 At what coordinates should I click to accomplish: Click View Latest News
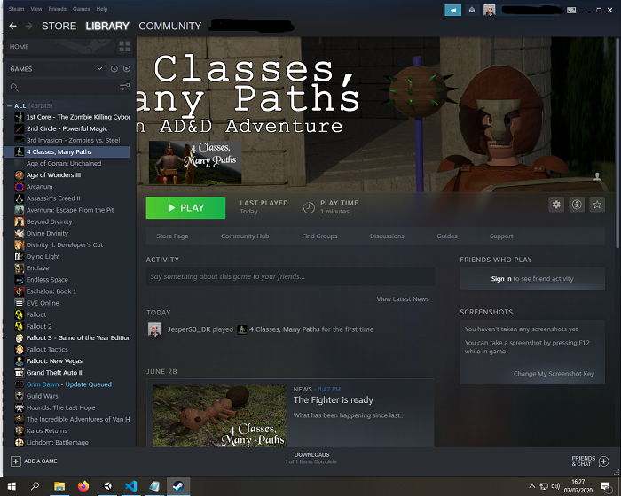(403, 299)
